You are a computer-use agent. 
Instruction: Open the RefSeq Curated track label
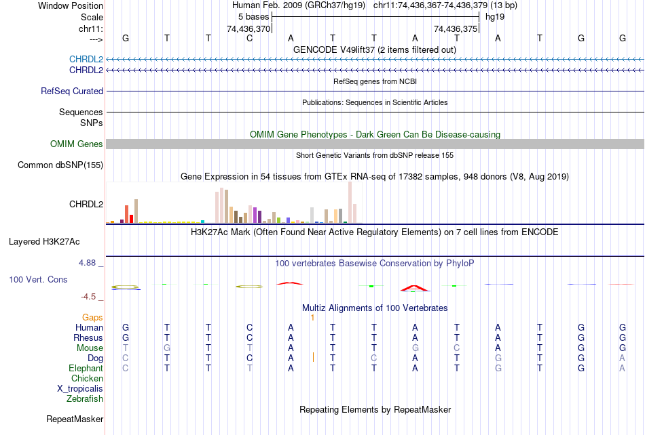[72, 91]
